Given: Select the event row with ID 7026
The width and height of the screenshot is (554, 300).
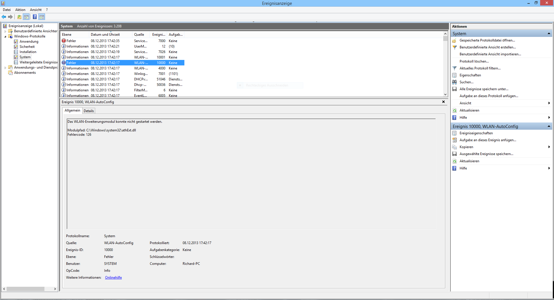Looking at the screenshot, I should 122,52.
